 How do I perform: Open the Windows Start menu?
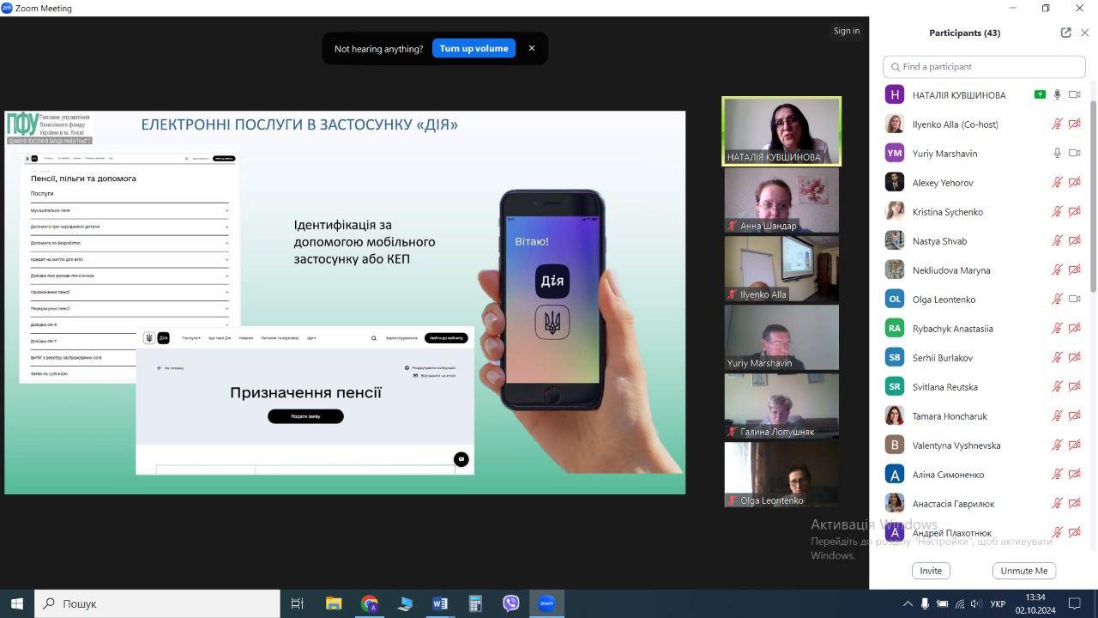[16, 603]
